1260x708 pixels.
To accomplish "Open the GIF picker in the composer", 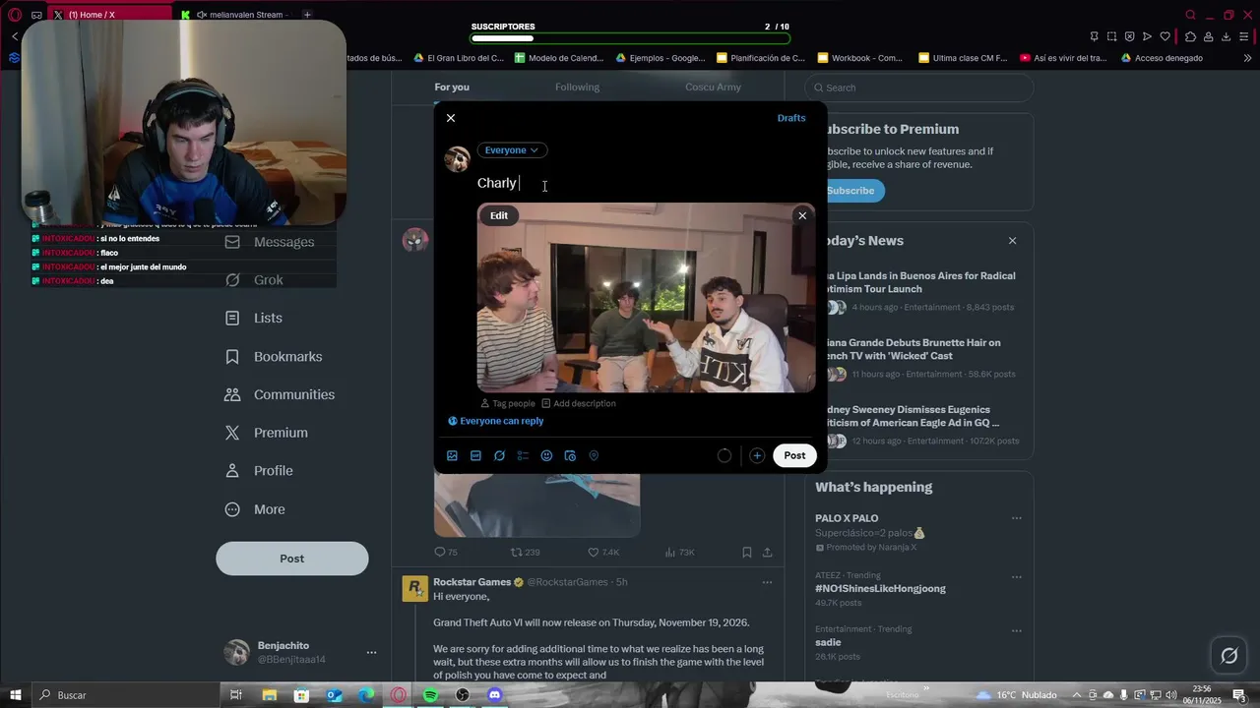I will click(x=475, y=456).
